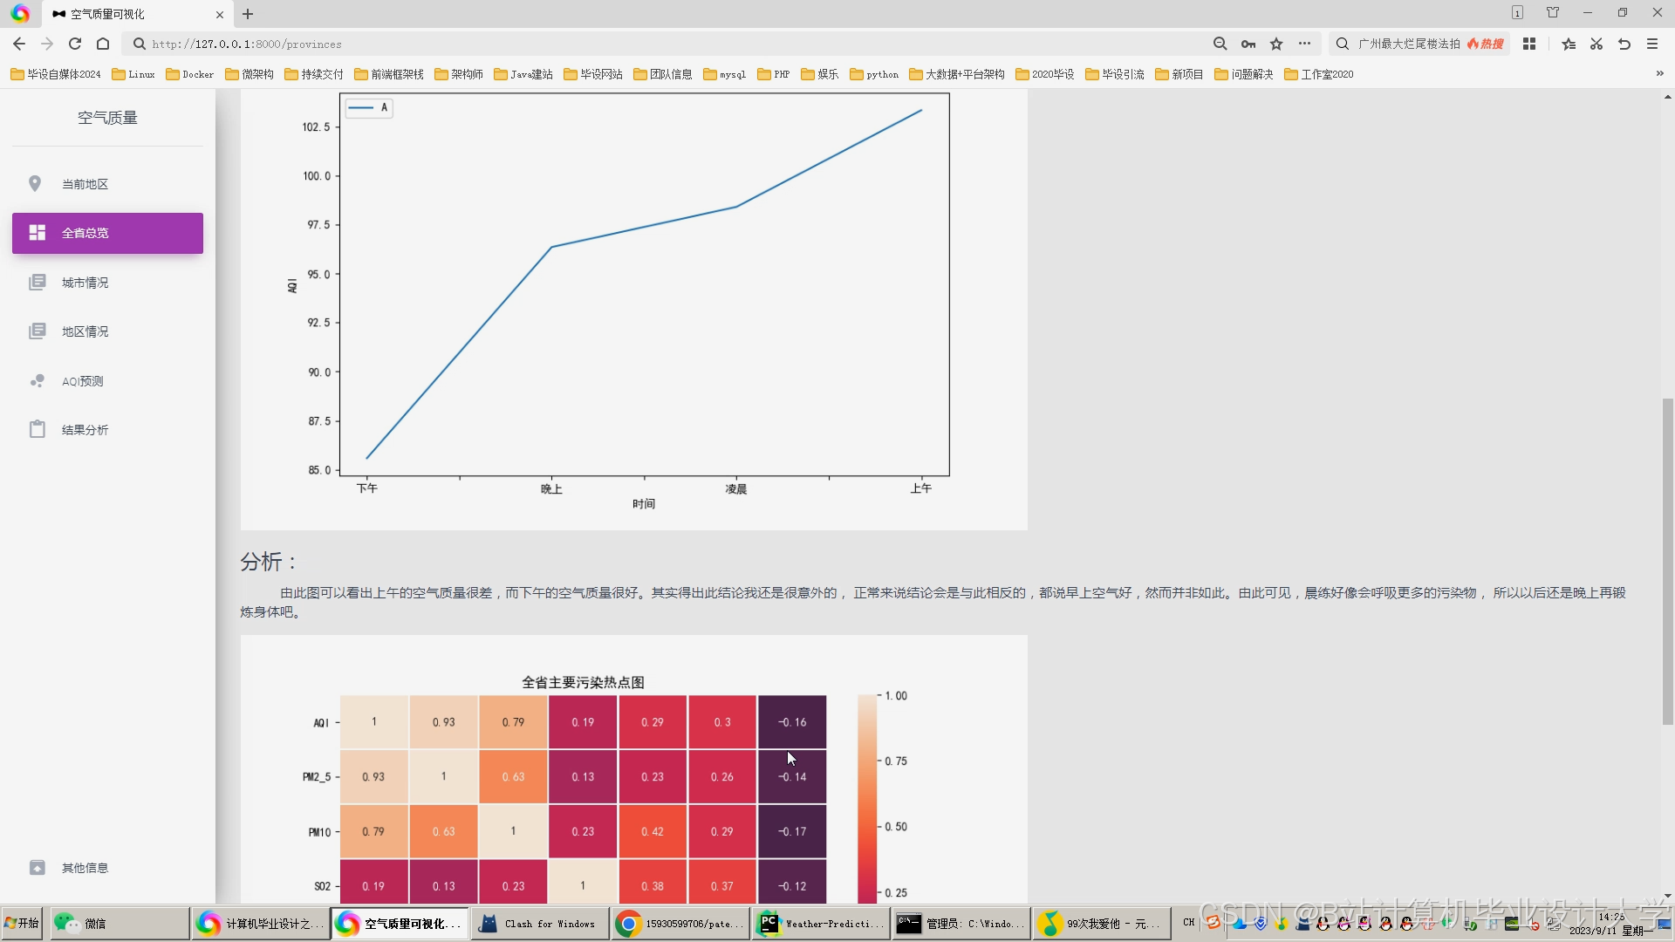1675x942 pixels.
Task: Open the browser hamburger main menu
Action: tap(1651, 44)
